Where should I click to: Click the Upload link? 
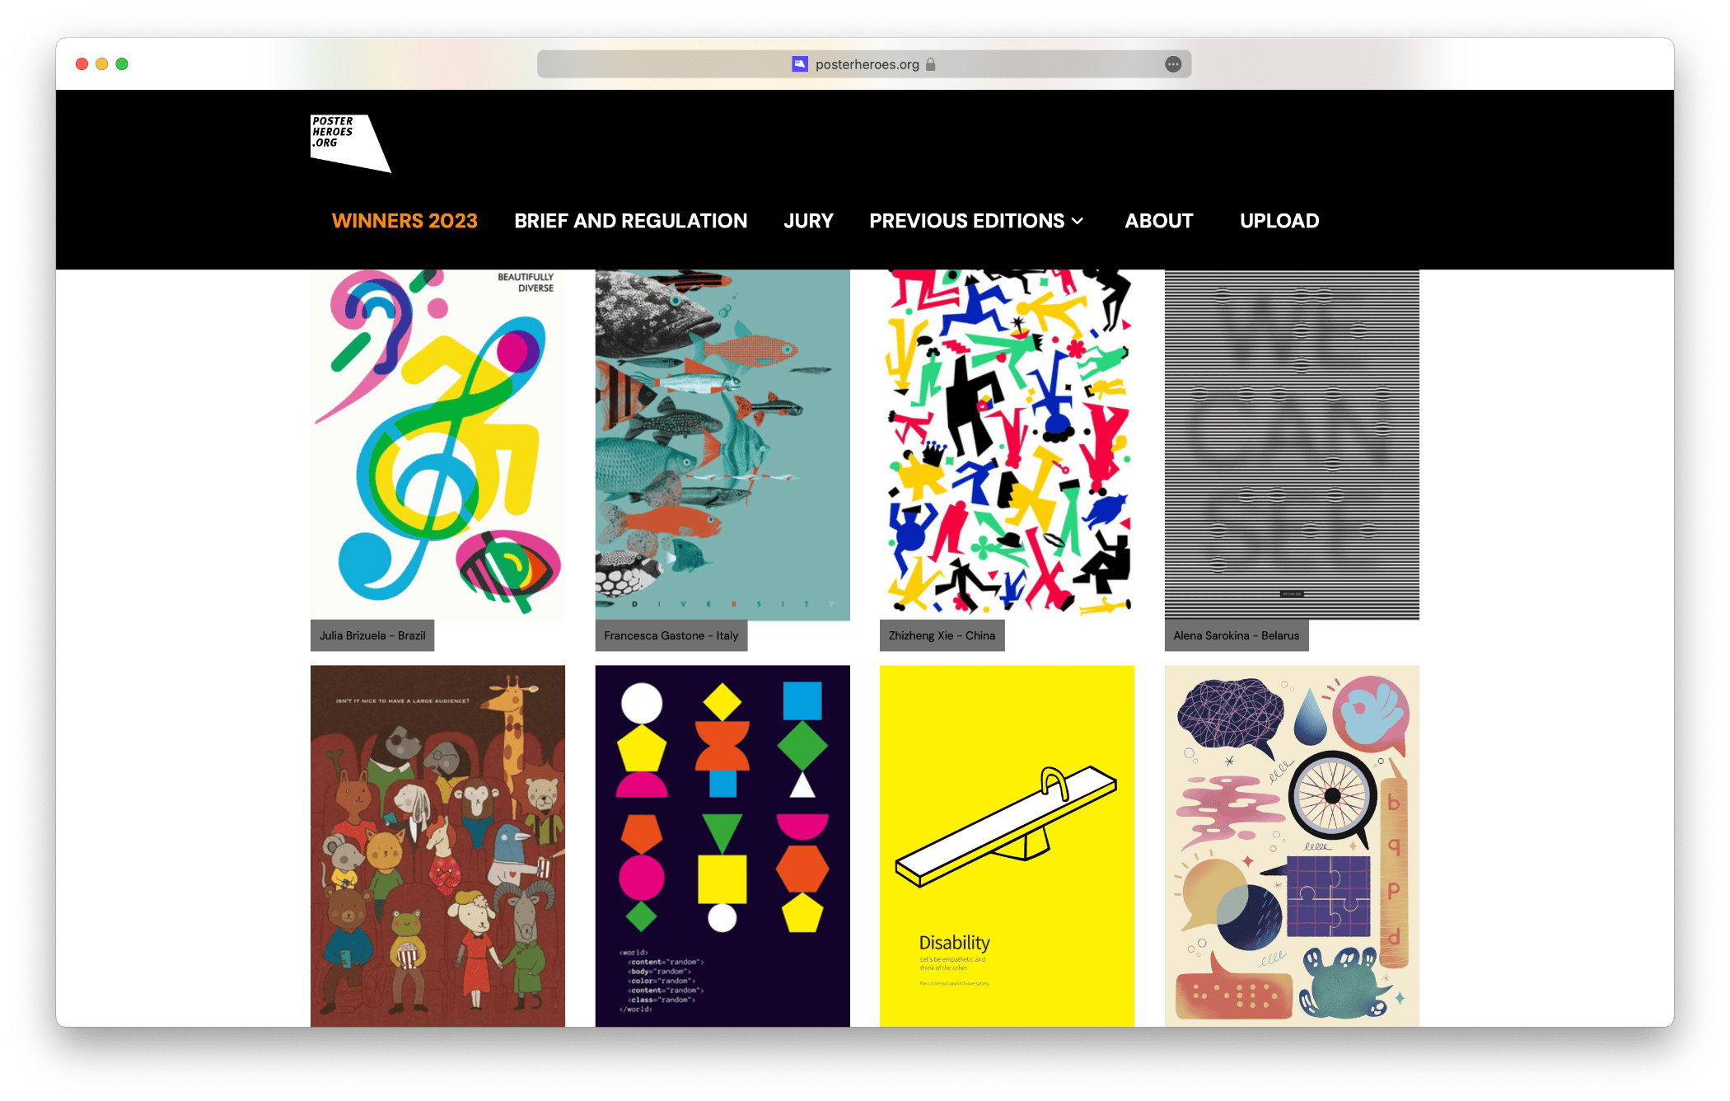[1279, 221]
